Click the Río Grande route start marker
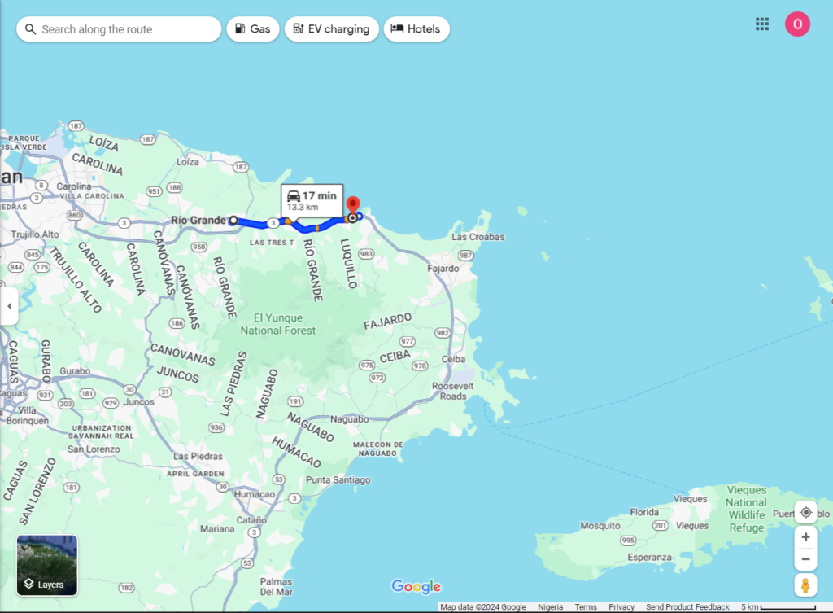 pyautogui.click(x=233, y=220)
